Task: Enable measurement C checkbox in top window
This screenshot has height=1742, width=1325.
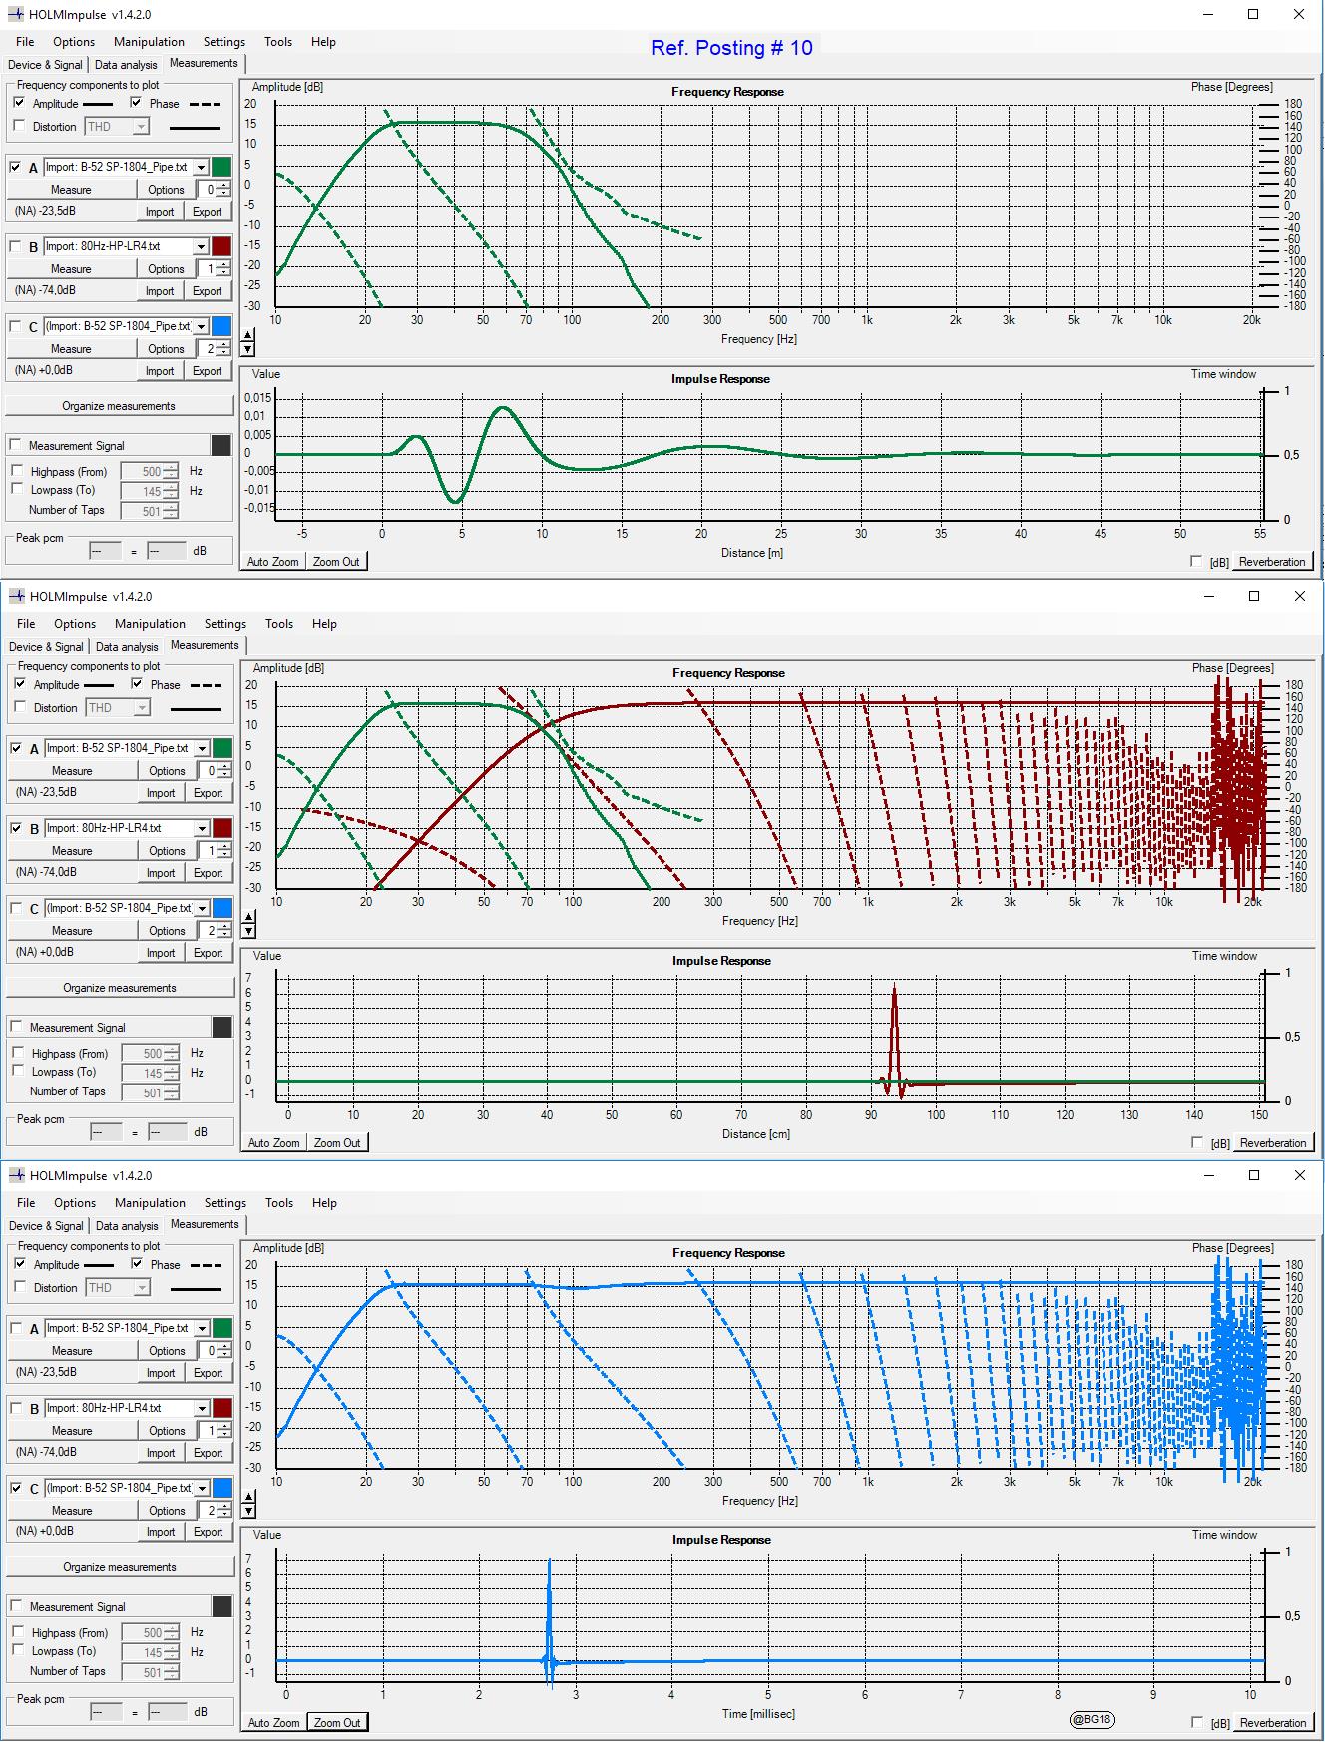Action: tap(16, 326)
